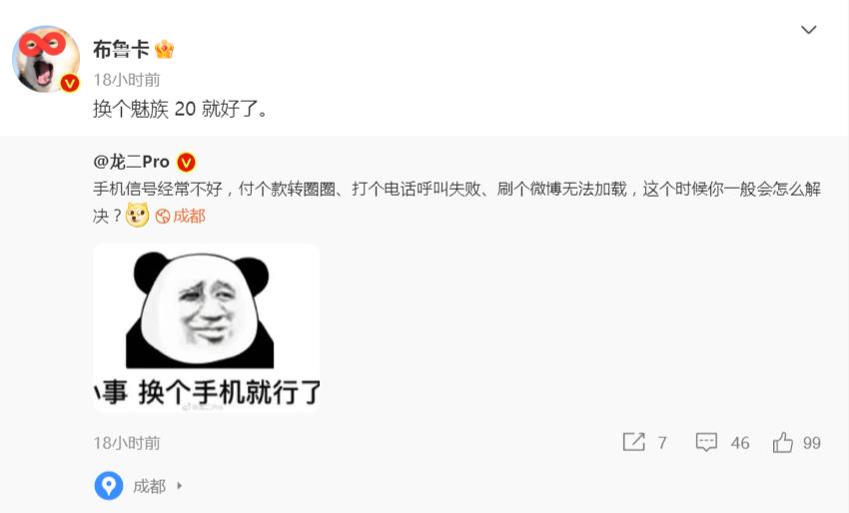Click the like count 99

tap(812, 443)
